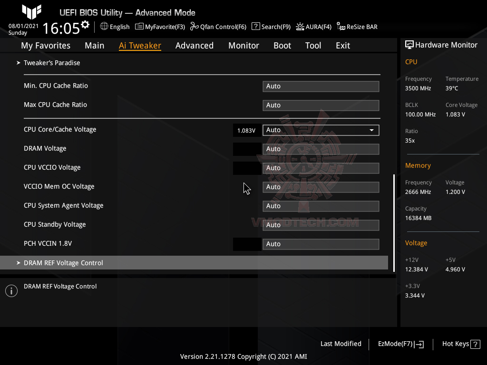Select the Ai Tweaker tab
The width and height of the screenshot is (487, 365).
(140, 45)
